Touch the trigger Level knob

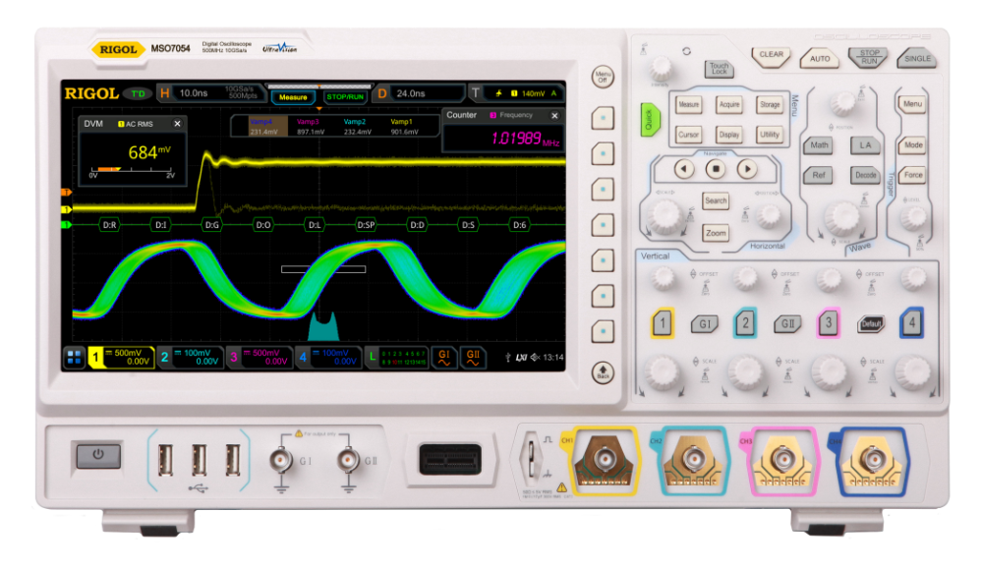pyautogui.click(x=913, y=217)
